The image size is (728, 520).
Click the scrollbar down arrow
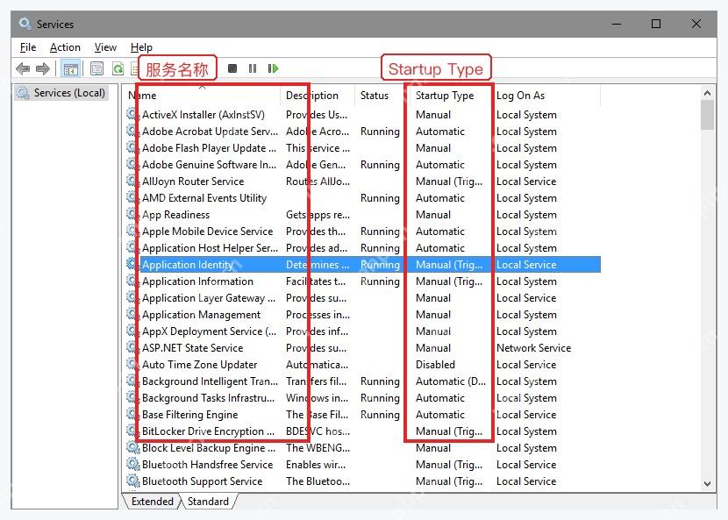[x=707, y=484]
